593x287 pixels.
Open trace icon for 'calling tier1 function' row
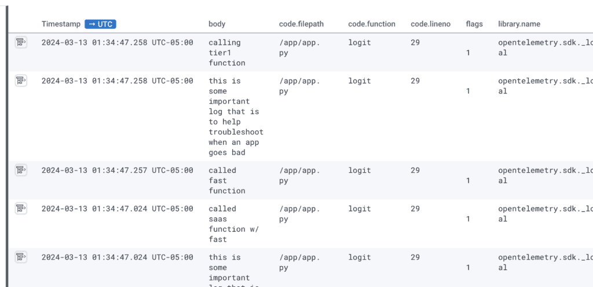(21, 42)
